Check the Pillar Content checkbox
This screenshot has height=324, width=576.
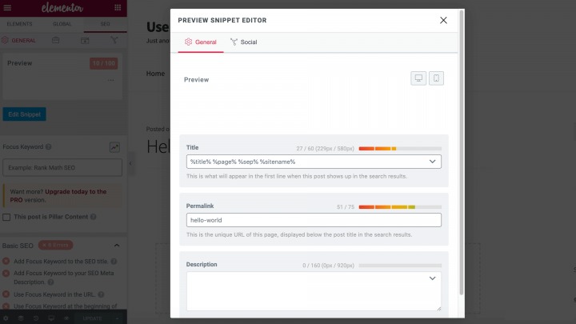click(x=7, y=217)
